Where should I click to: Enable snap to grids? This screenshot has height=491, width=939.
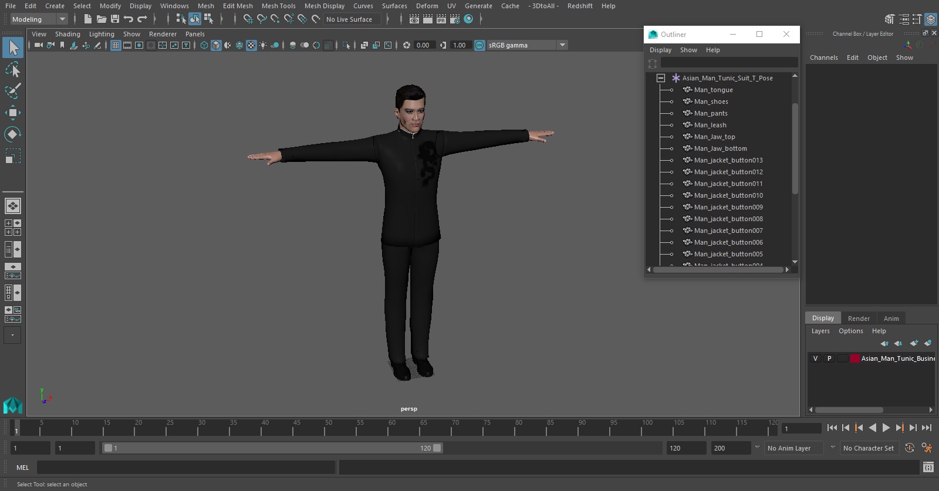(248, 19)
